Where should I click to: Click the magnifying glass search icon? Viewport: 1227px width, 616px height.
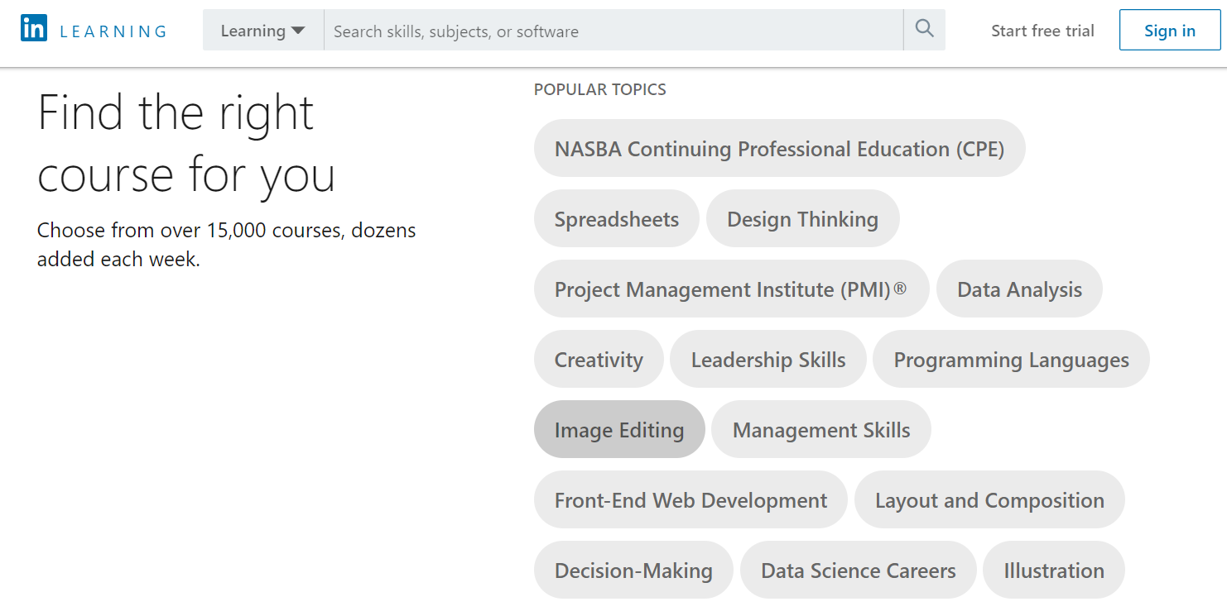(924, 30)
